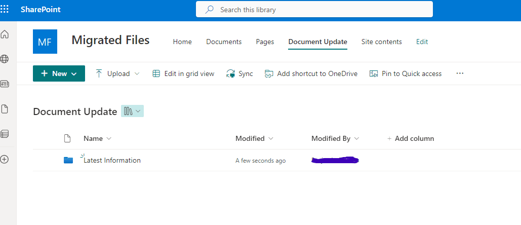Click Edit in grid view
This screenshot has height=225, width=521.
(183, 73)
